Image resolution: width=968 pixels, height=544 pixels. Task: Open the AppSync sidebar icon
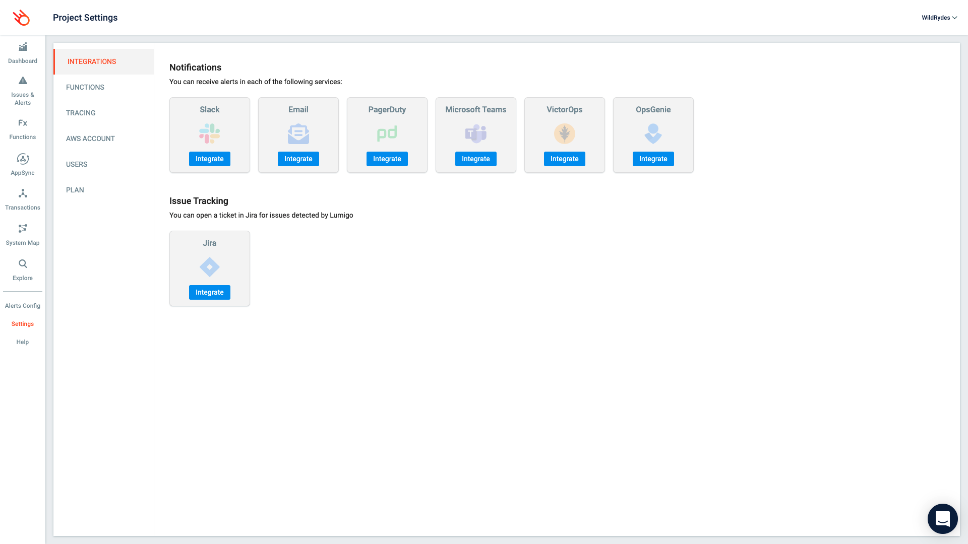click(x=23, y=159)
